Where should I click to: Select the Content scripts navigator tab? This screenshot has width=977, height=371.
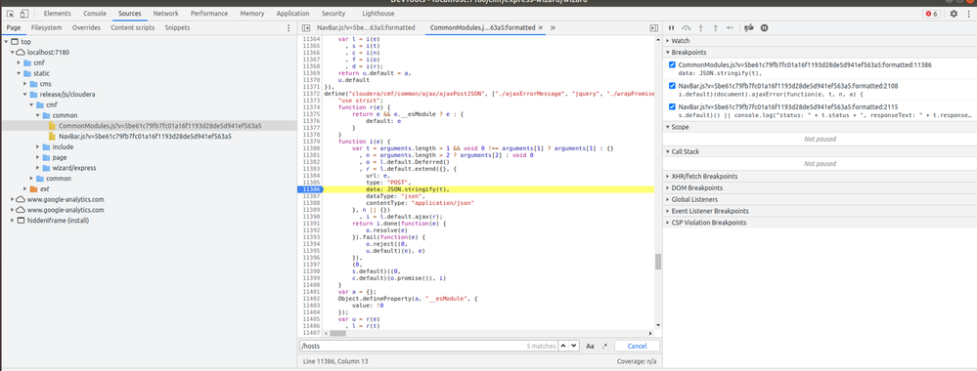click(133, 28)
